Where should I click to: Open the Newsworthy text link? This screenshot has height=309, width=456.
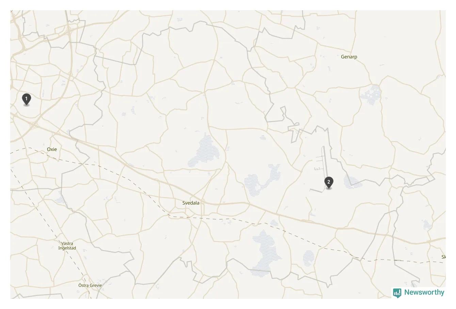[424, 292]
